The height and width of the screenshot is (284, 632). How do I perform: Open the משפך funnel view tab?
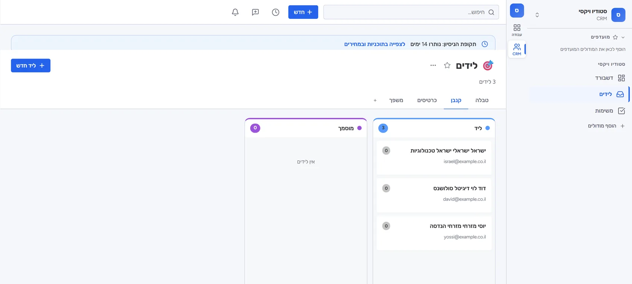396,100
